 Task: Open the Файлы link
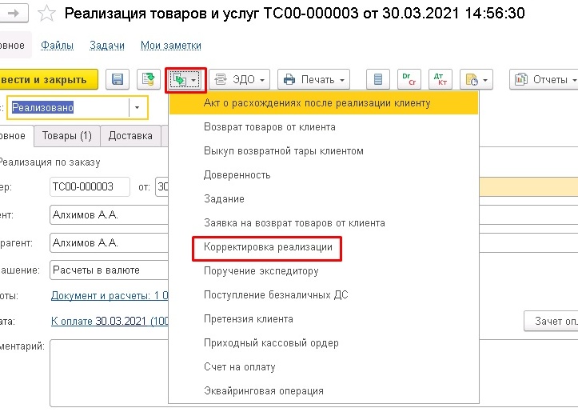[x=57, y=46]
